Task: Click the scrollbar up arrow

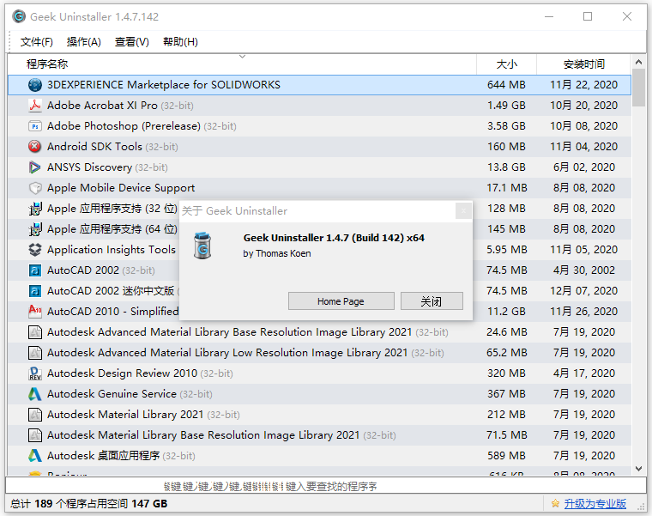Action: (638, 62)
